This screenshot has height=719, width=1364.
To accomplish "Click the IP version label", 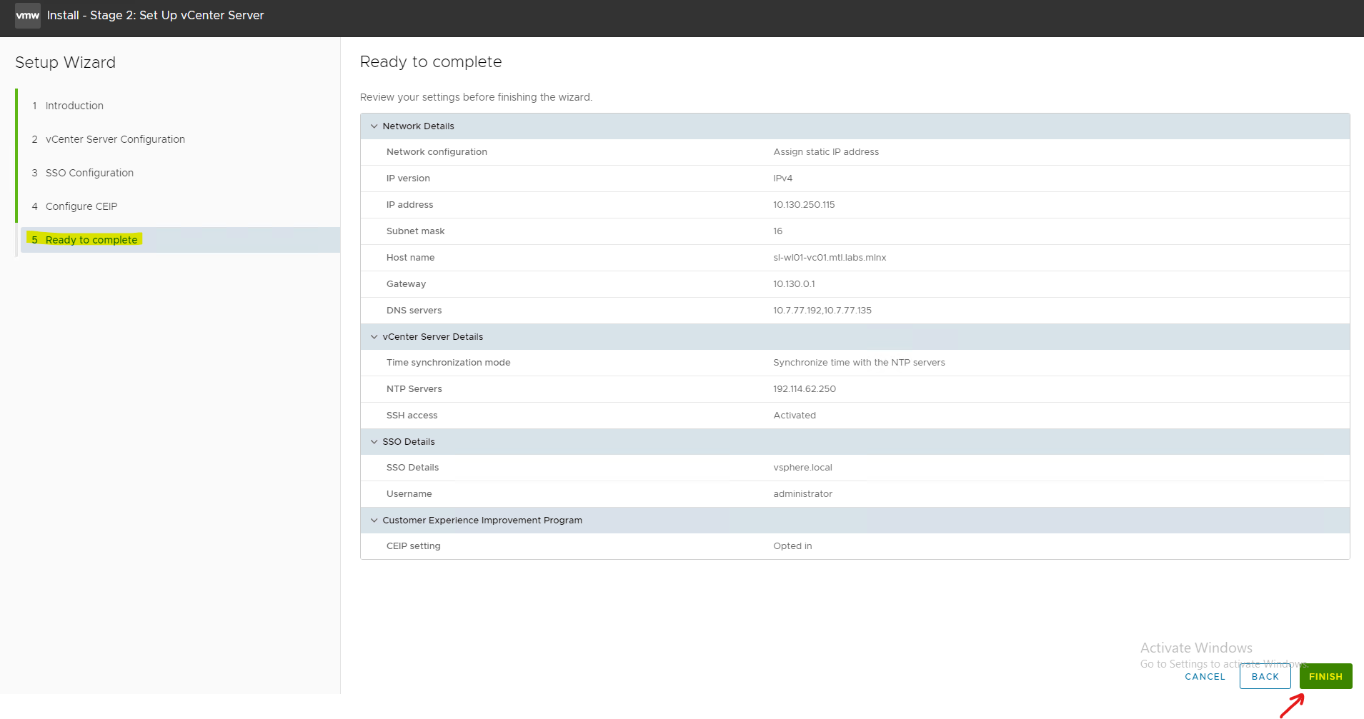I will (408, 179).
